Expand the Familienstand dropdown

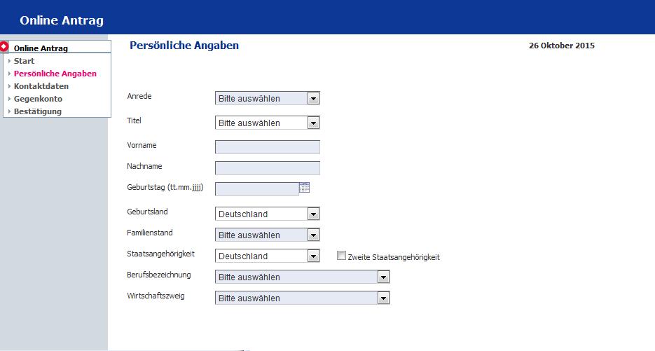pyautogui.click(x=268, y=235)
